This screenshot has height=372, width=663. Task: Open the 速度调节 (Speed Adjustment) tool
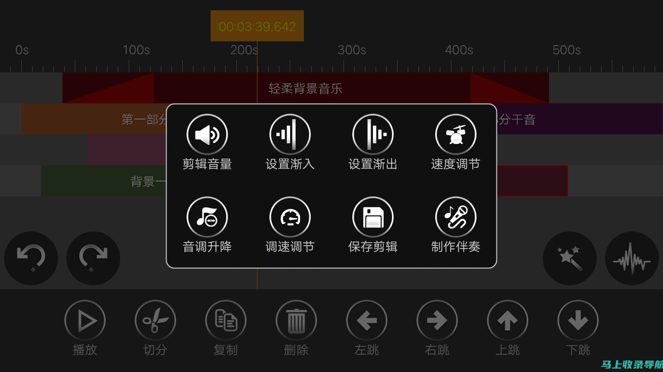coord(456,134)
